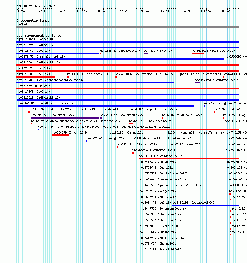
Task: Open nsv1115116 (Alsmadi2014) label
Action: coord(126,132)
